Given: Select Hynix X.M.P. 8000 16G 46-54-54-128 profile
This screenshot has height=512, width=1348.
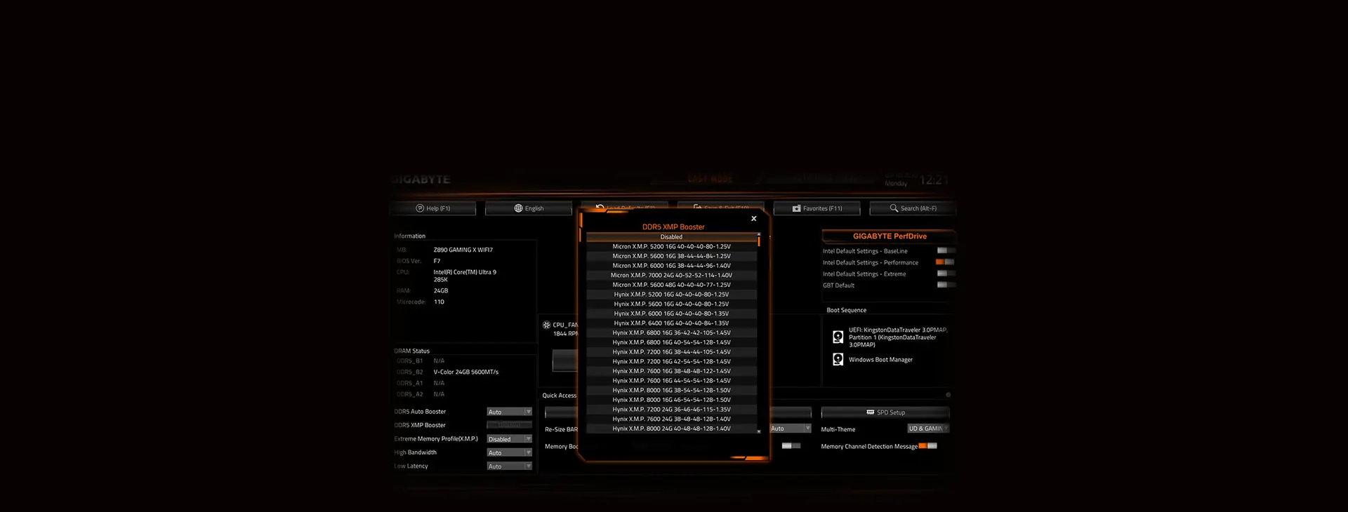Looking at the screenshot, I should point(671,400).
